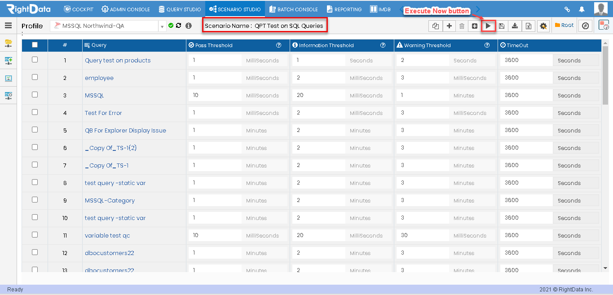Click the vertical scrollbar of query table
This screenshot has width=613, height=295.
coord(605,155)
